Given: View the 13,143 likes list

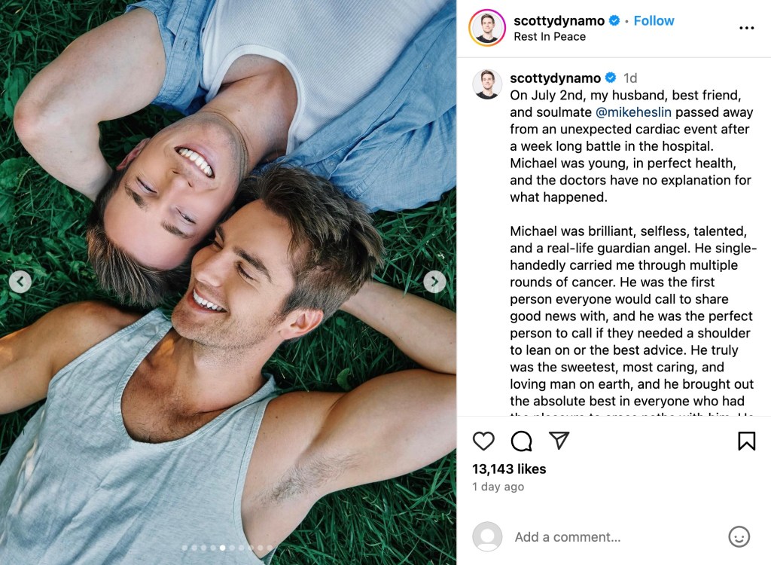Looking at the screenshot, I should coord(509,469).
